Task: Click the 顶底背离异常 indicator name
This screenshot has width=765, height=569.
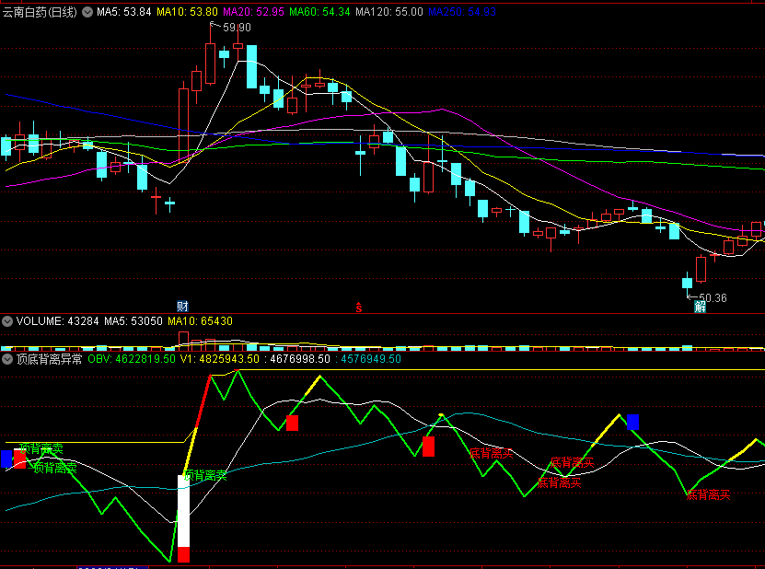Action: tap(50, 359)
